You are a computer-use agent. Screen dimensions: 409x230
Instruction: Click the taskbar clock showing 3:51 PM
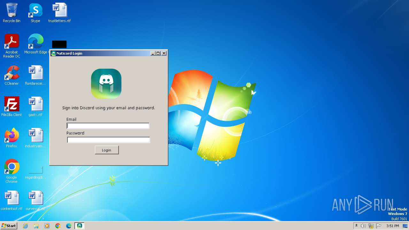392,226
